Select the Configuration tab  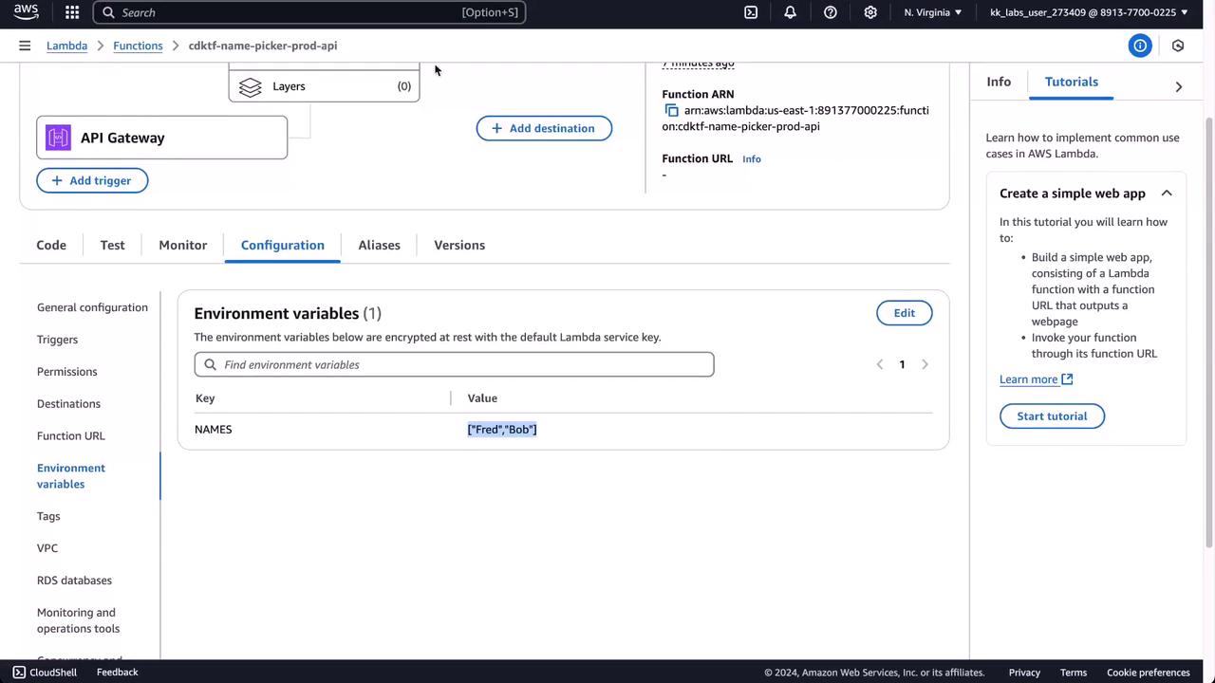coord(283,245)
